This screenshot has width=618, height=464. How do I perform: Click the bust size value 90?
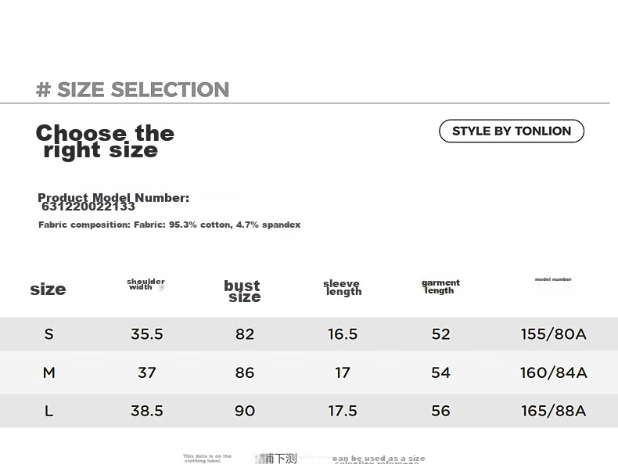(245, 411)
